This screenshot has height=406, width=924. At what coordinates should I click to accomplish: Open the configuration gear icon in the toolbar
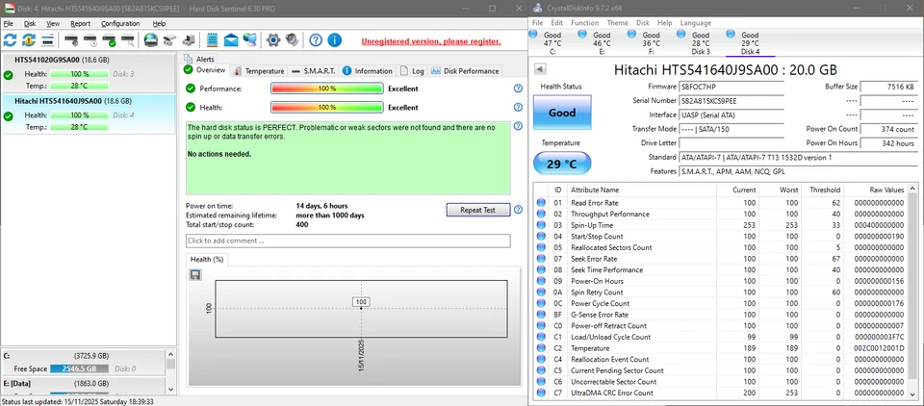[272, 40]
